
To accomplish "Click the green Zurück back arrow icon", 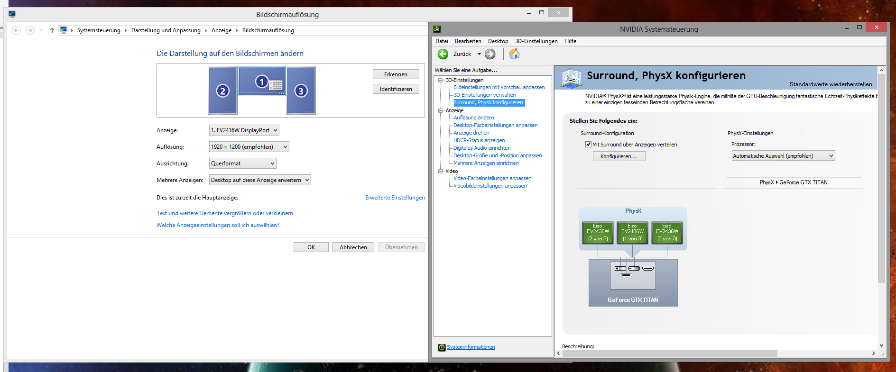I will [443, 54].
